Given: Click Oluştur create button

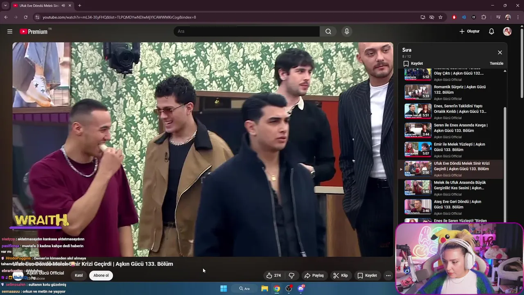Looking at the screenshot, I should (x=470, y=32).
